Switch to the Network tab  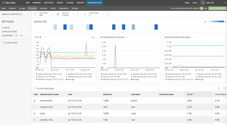[x=12, y=8]
